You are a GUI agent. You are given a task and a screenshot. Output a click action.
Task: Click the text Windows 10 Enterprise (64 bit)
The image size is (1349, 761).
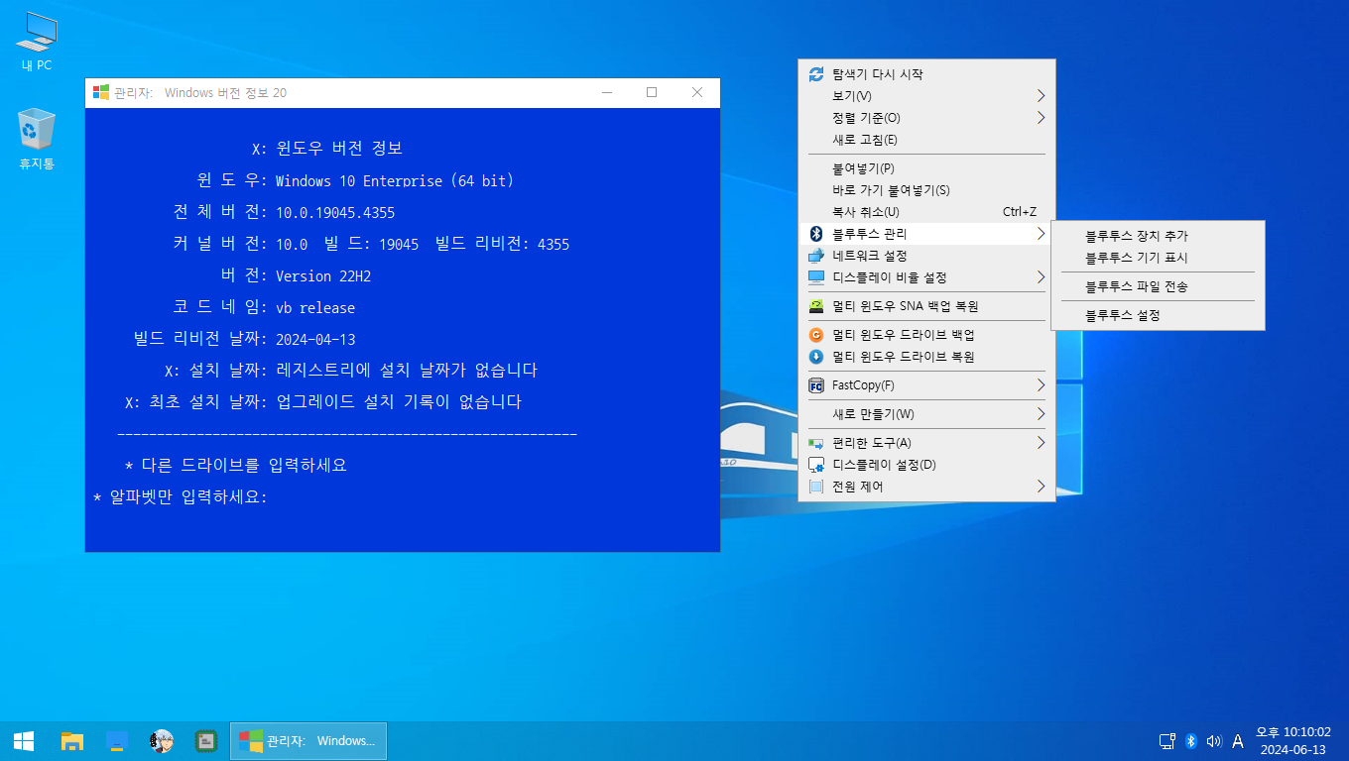click(x=395, y=181)
